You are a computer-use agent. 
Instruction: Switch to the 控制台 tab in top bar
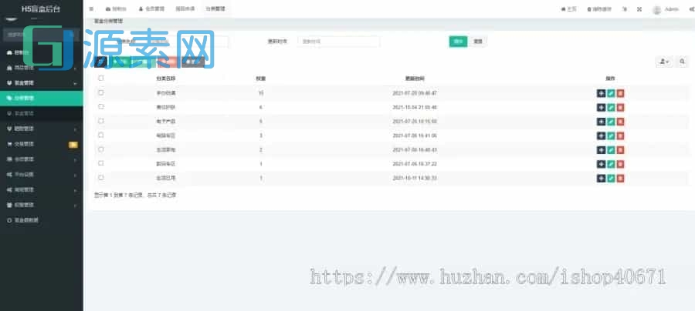[115, 8]
